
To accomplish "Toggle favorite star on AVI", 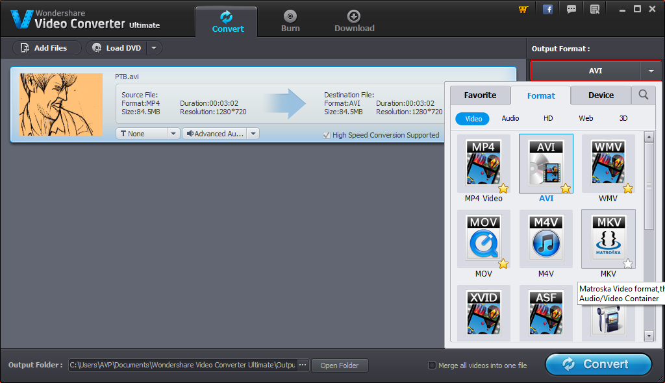I will (566, 188).
